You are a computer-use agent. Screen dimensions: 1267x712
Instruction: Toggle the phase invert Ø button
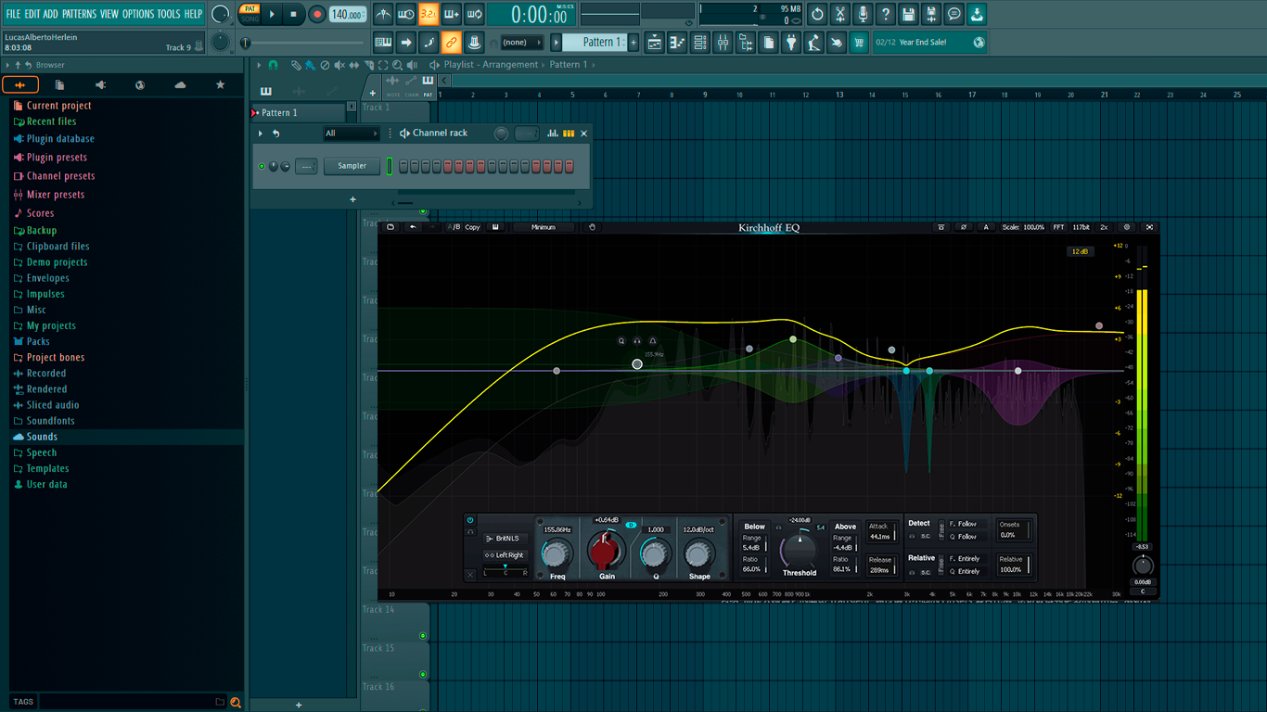(x=963, y=227)
